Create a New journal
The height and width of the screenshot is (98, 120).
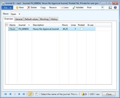(x=20, y=8)
